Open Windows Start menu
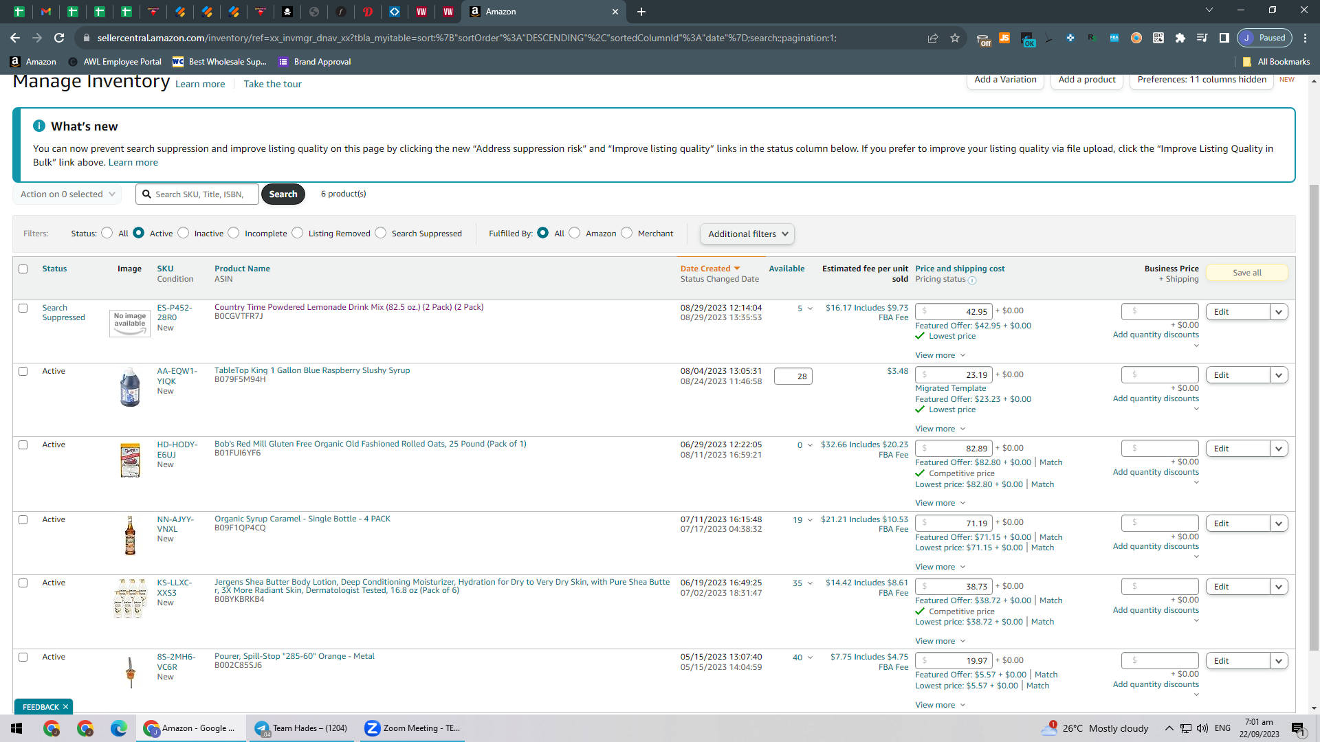Screen dimensions: 1320x742 (16, 728)
